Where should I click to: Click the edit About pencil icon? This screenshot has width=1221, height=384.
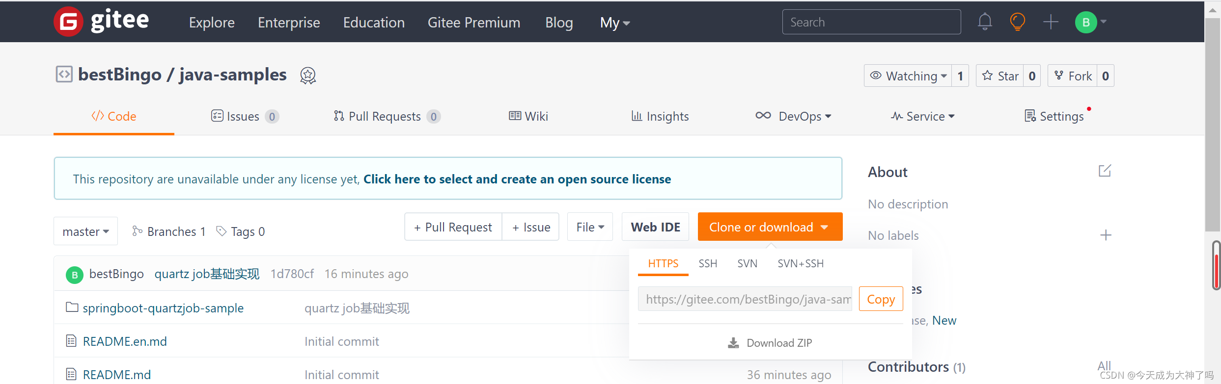1105,171
